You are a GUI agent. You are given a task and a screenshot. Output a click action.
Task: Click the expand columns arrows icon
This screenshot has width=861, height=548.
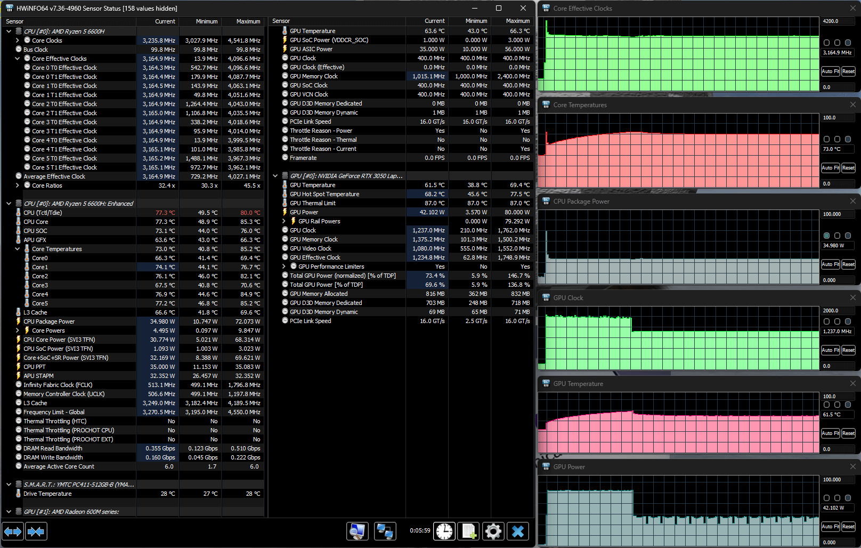point(13,531)
